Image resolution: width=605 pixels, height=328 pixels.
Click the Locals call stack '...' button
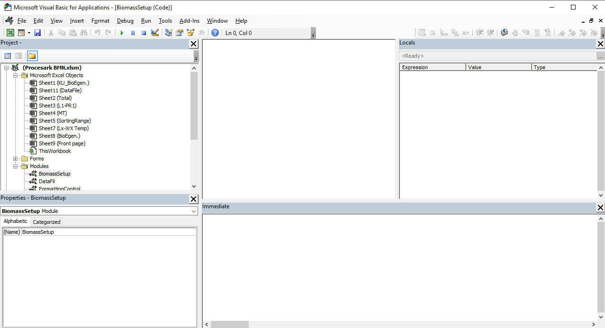tap(601, 56)
